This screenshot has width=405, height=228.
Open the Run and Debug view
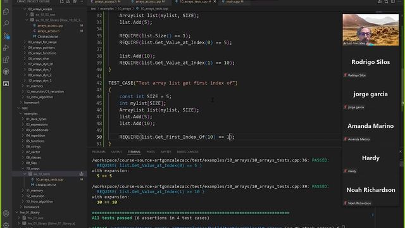[6, 47]
